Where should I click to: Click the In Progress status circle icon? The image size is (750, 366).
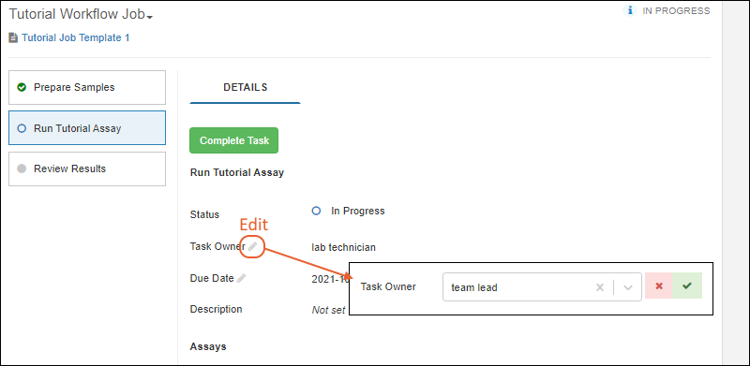[316, 211]
